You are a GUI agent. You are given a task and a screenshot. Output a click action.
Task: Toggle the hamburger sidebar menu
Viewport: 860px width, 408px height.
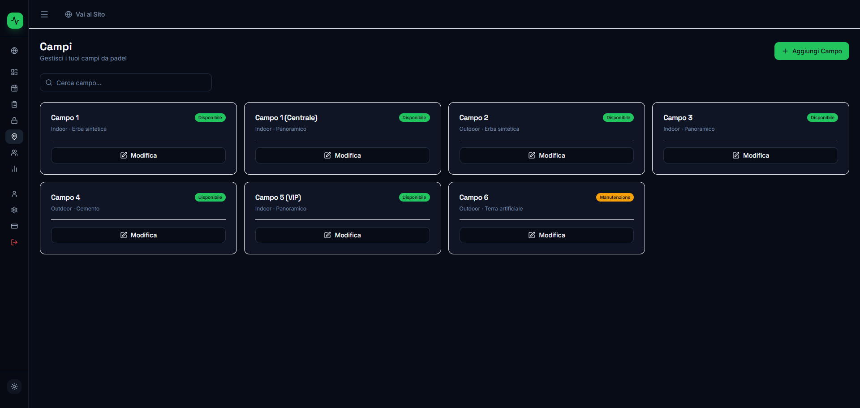44,14
